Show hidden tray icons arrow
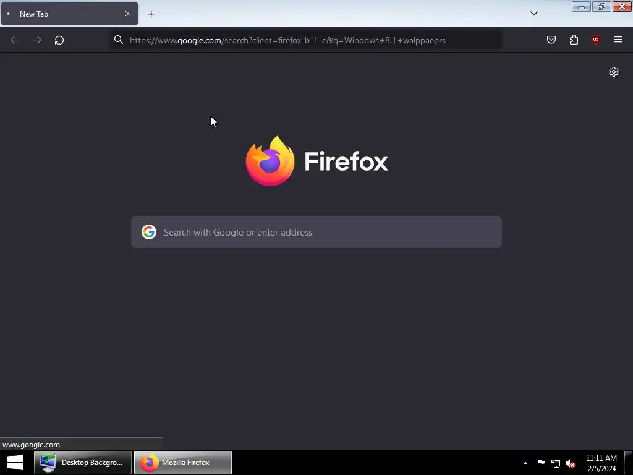 pyautogui.click(x=525, y=463)
